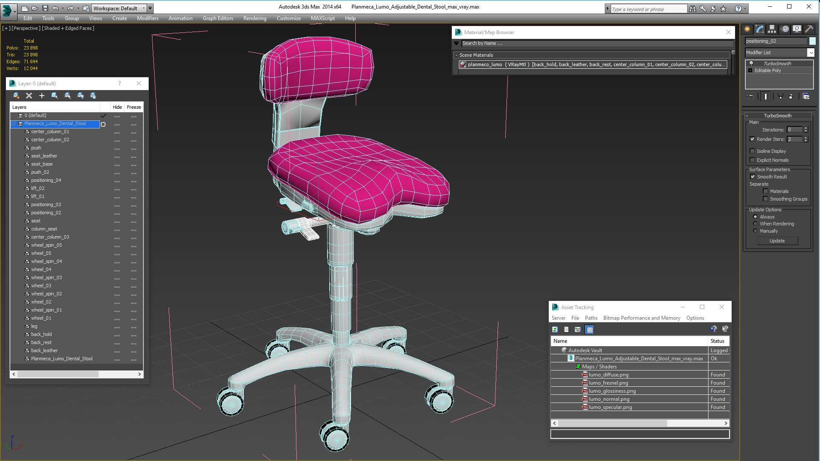
Task: Click Configure Modifier Sets icon
Action: coord(806,96)
